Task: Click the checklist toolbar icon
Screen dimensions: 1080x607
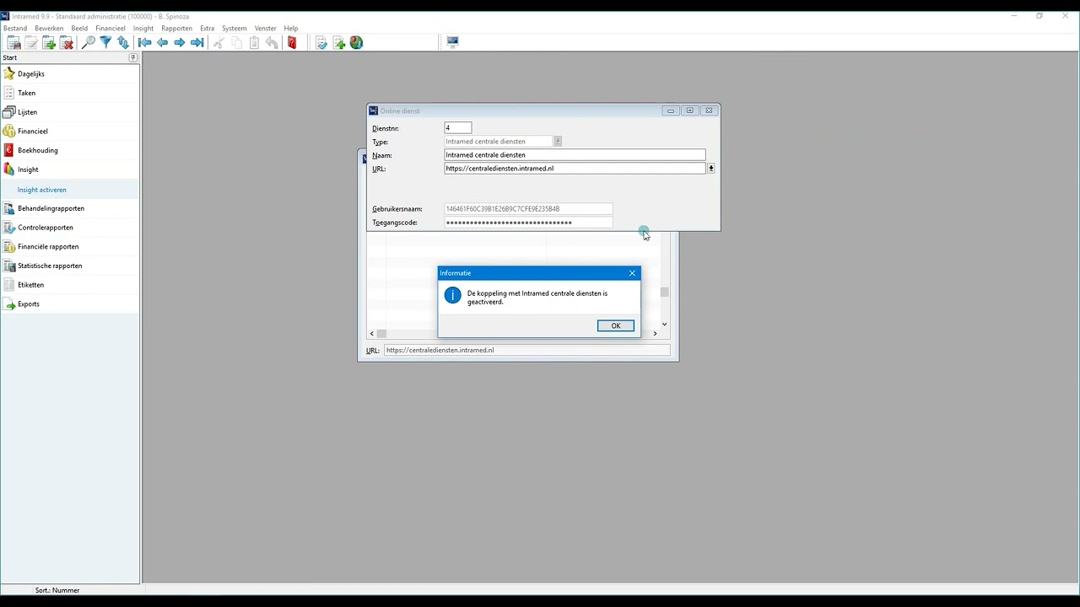Action: [x=321, y=43]
